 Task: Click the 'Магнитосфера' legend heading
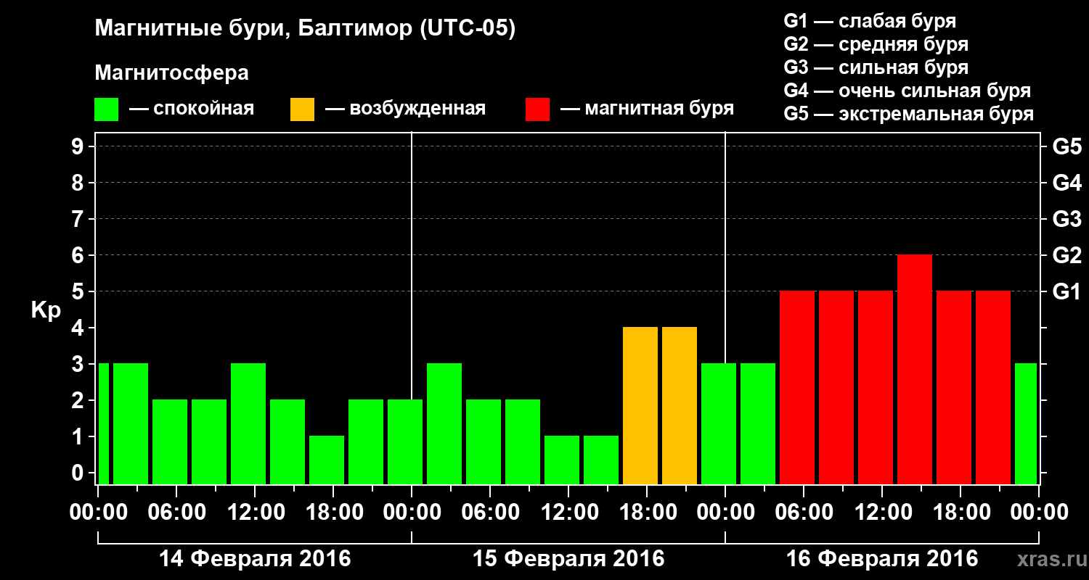coord(172,73)
